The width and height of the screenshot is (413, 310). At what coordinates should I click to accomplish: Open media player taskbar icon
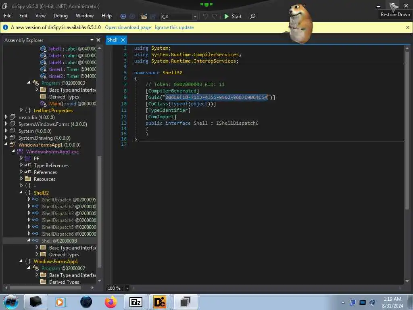pos(60,302)
